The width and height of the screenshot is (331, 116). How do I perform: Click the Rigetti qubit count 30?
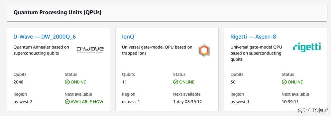pyautogui.click(x=233, y=82)
